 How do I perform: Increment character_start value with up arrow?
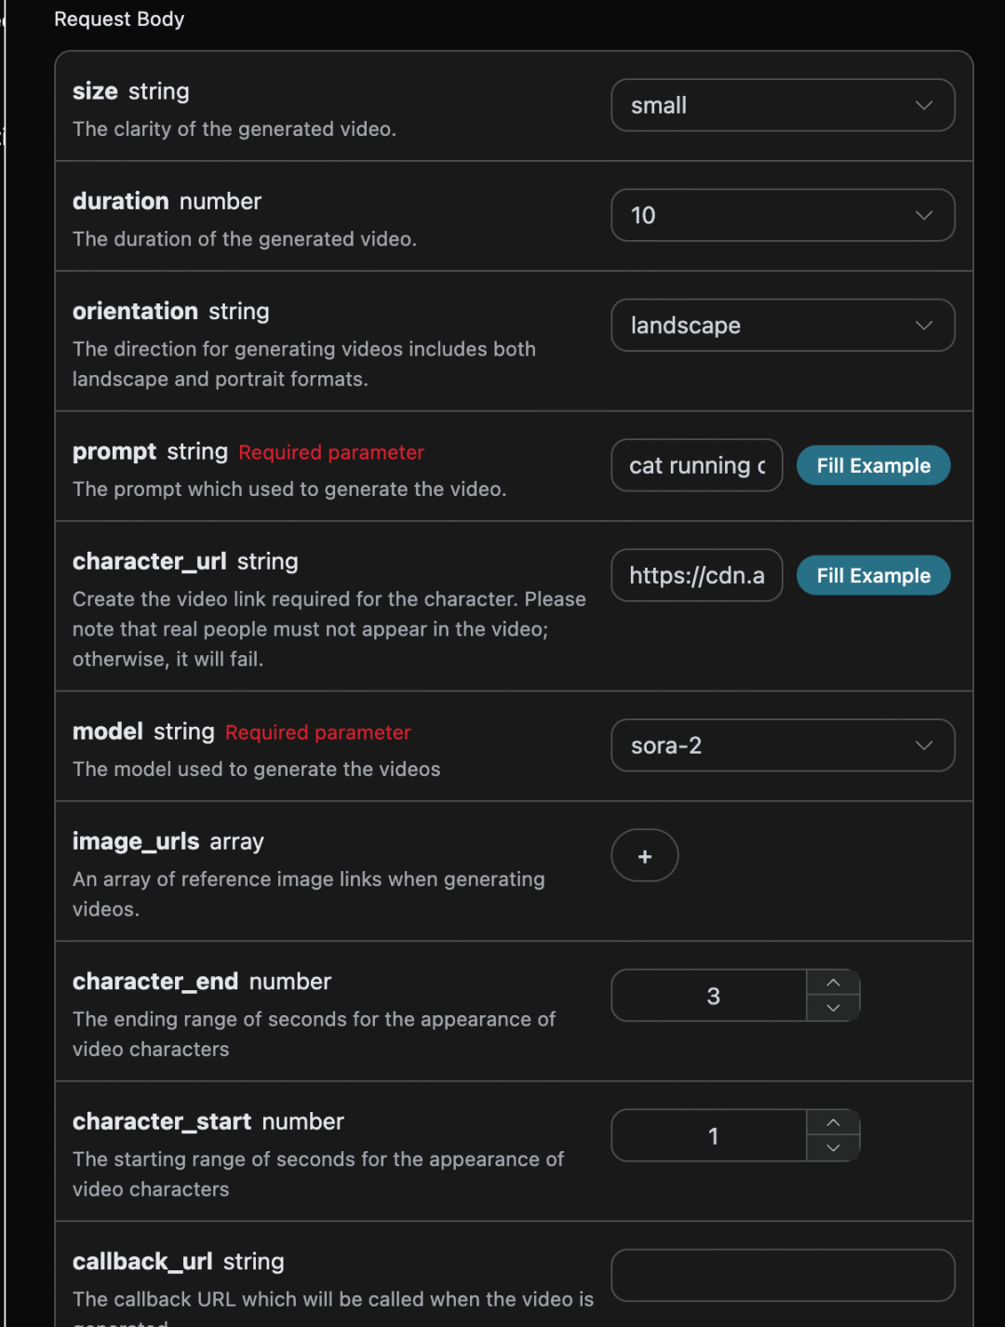tap(833, 1122)
